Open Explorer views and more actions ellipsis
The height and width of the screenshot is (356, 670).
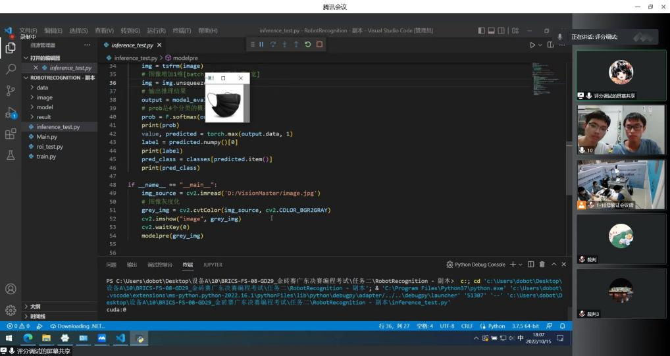(87, 45)
